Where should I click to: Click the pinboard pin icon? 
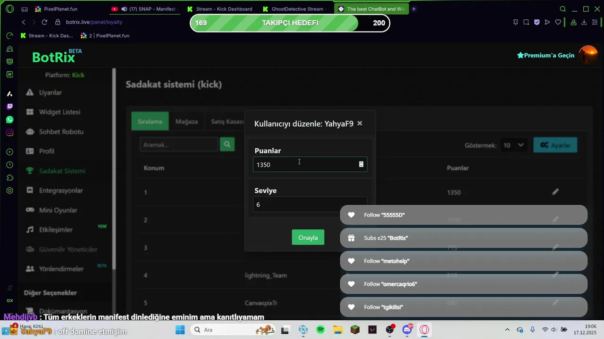(515, 22)
